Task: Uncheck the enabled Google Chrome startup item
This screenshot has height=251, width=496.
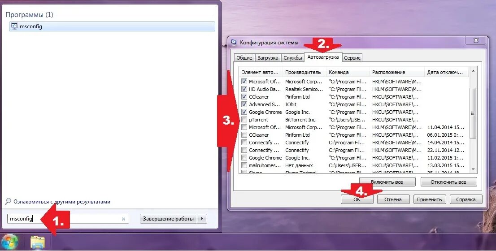Action: click(244, 112)
